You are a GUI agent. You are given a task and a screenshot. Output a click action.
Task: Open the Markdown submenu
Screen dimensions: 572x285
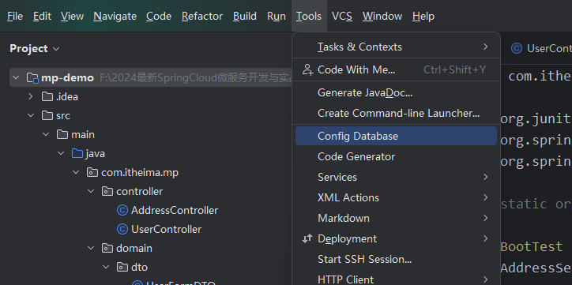point(396,218)
